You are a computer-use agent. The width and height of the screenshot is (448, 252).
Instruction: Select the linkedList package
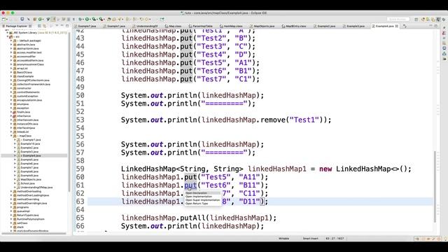[x=22, y=132]
